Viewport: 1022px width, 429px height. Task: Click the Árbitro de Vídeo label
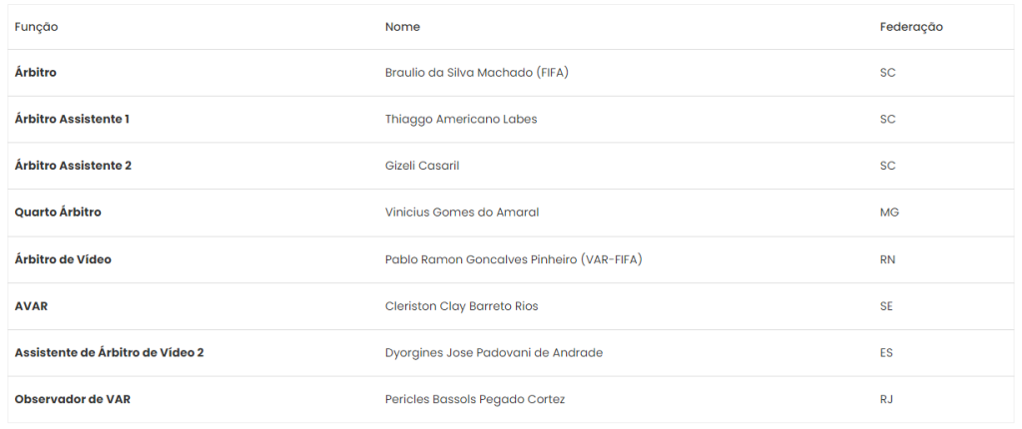(x=63, y=258)
